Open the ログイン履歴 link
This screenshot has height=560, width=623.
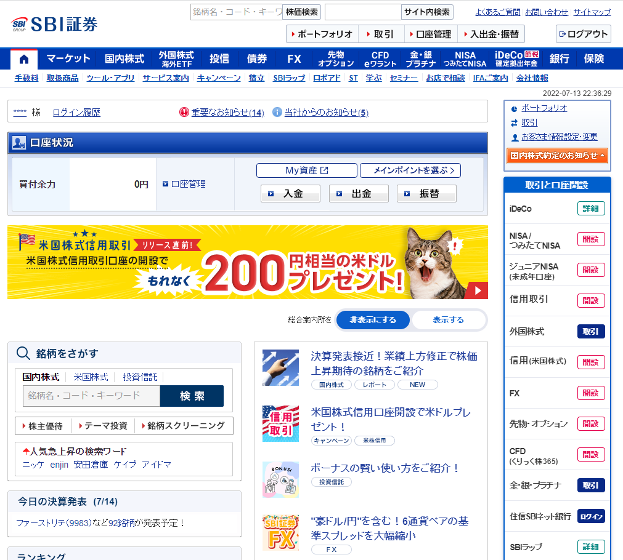(x=76, y=112)
